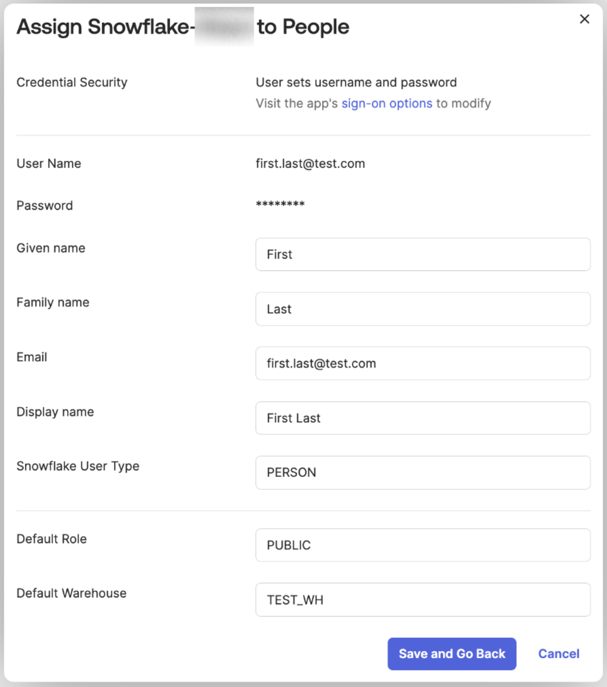
Task: Focus the Snowflake User Type field
Action: (423, 472)
